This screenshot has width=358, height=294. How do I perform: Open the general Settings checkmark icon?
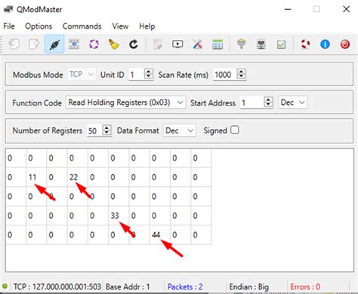[x=281, y=44]
